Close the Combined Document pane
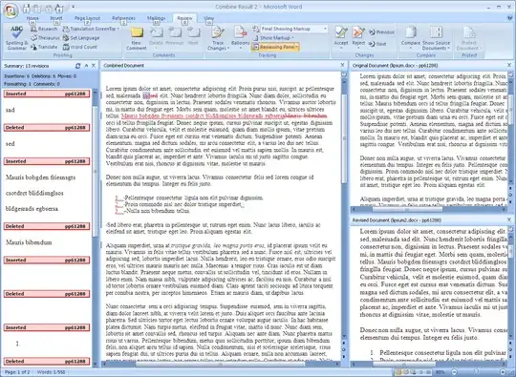Viewport: 516px width, 377px height. pos(342,65)
